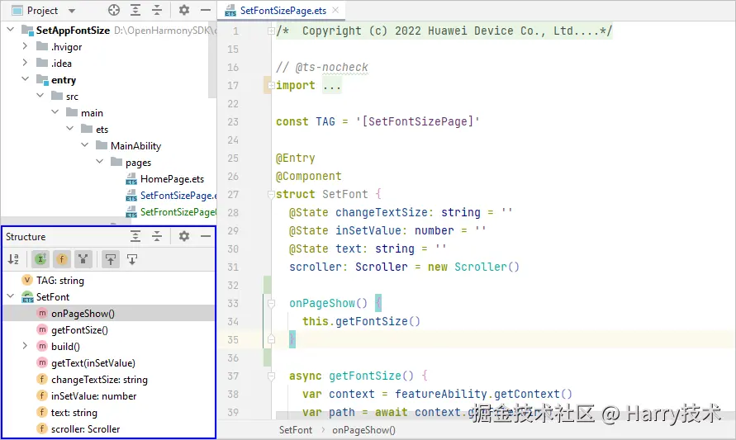Select TAG: string in Structure
Viewport: 736px width, 440px height.
coord(60,281)
